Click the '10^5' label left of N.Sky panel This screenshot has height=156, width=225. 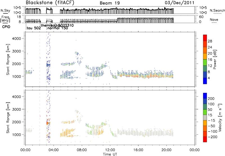point(17,8)
